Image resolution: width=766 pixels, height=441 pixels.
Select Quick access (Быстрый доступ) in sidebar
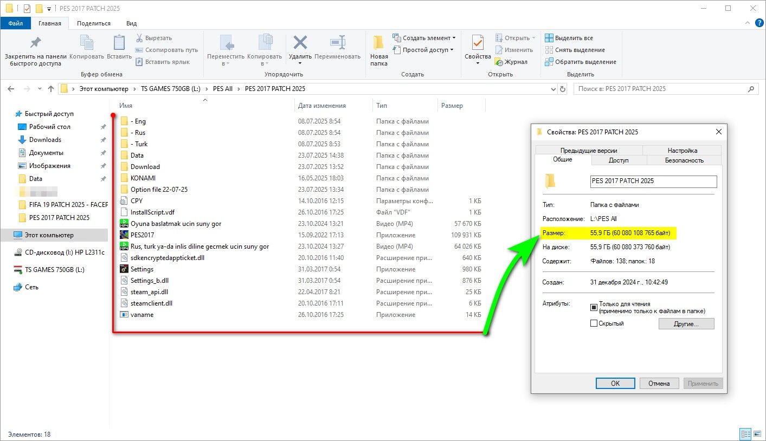pos(49,114)
